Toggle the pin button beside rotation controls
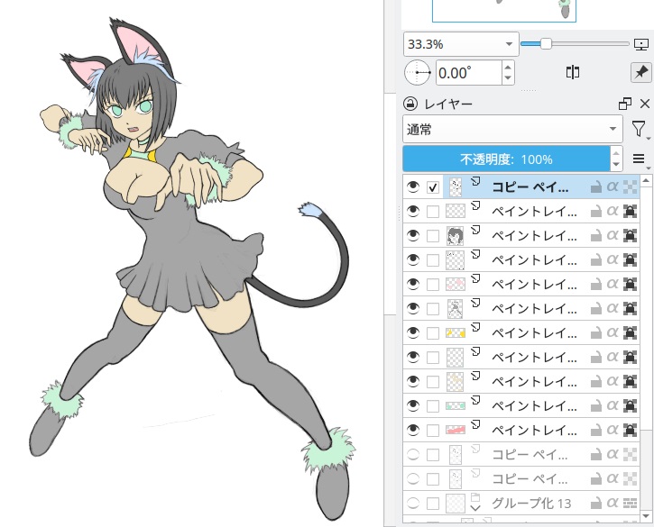Viewport: 654px width, 527px height. (x=640, y=73)
